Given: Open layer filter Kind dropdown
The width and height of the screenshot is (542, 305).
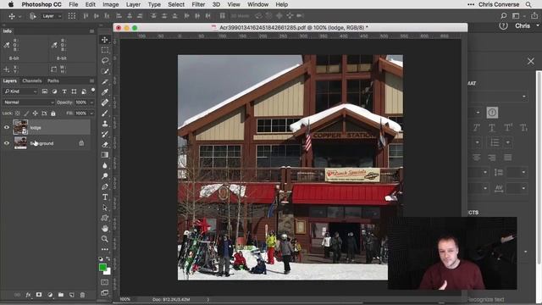Looking at the screenshot, I should tap(20, 91).
